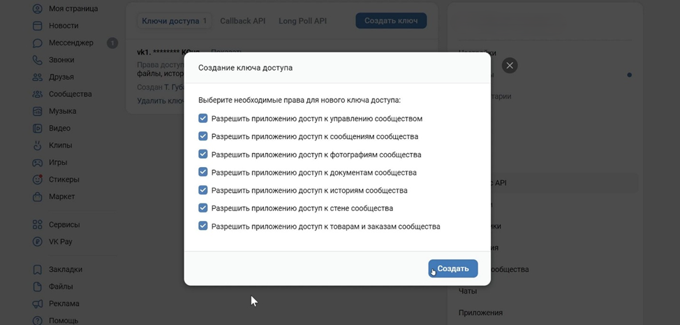Image resolution: width=680 pixels, height=325 pixels.
Task: Switch to the Callback API tab
Action: 243,21
